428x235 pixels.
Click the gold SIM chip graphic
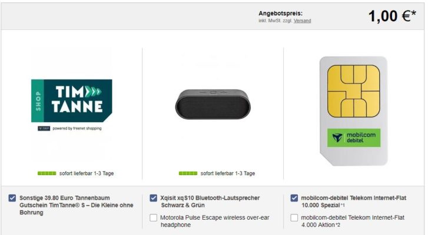coord(353,91)
